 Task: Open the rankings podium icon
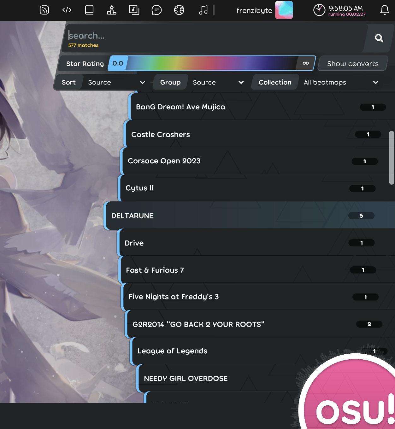click(x=112, y=10)
